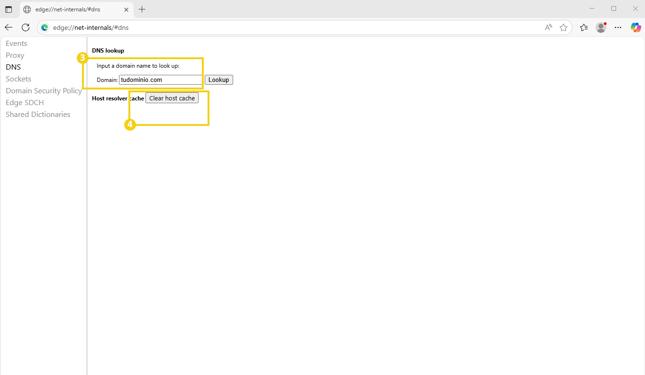Viewport: 645px width, 375px height.
Task: Click the tab actions icon top-left
Action: (9, 9)
